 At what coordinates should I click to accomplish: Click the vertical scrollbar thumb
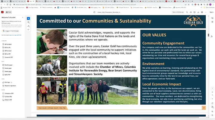208,35
